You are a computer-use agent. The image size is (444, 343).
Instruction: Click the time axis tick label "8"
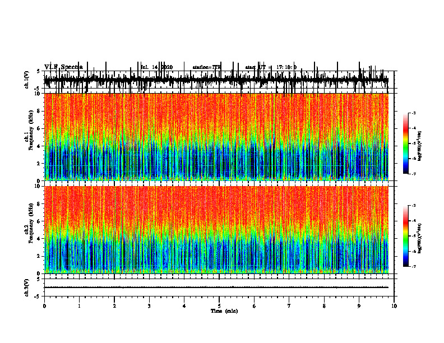[324, 306]
